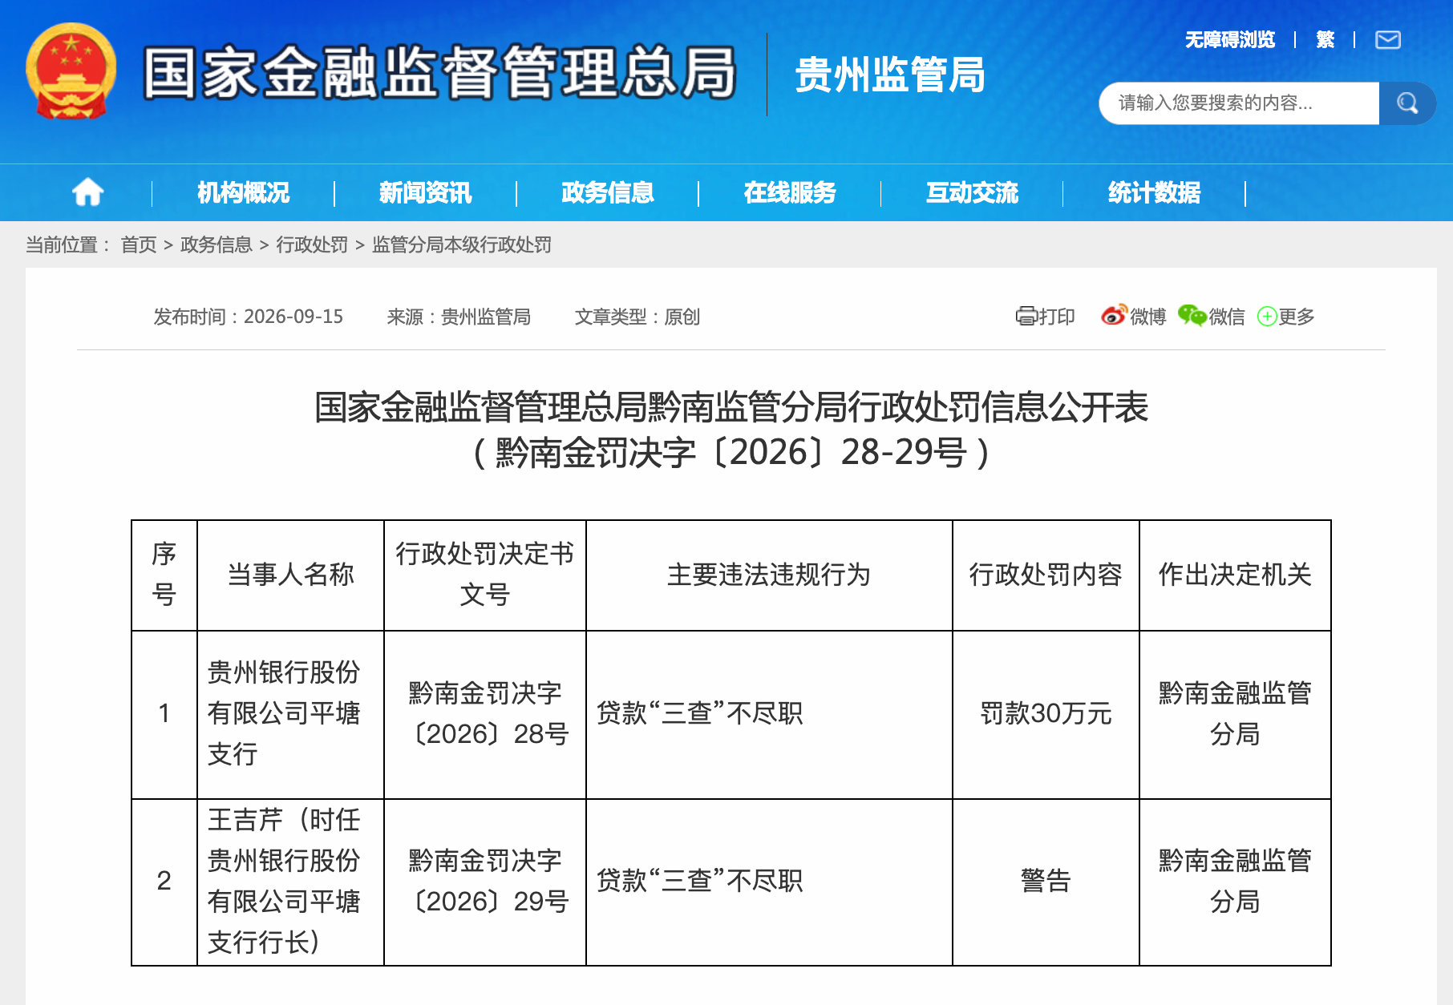Viewport: 1453px width, 1005px height.
Task: Click the 黔南金罚决字〔2026〕28号 cell
Action: click(x=485, y=713)
